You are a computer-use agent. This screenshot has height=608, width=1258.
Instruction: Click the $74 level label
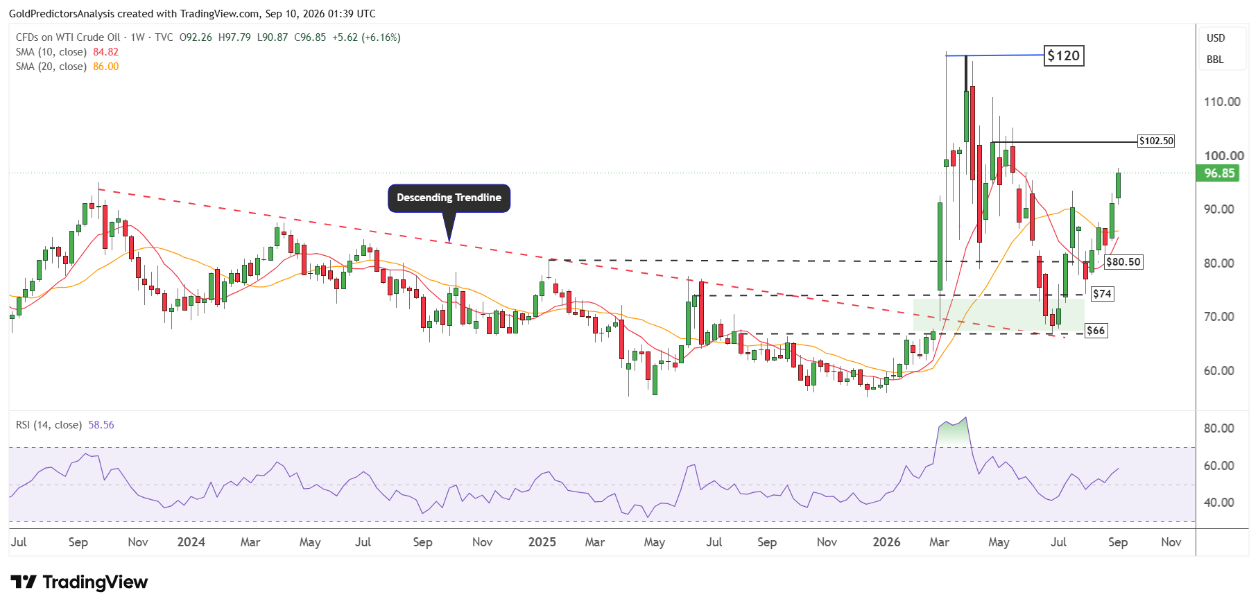click(1102, 294)
